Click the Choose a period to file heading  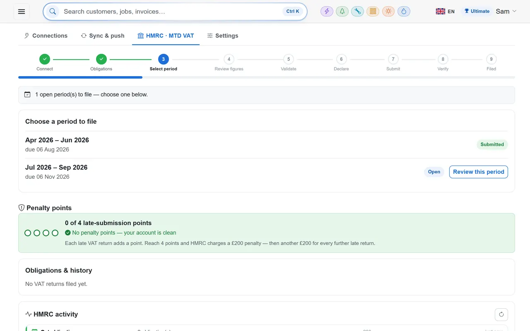(61, 121)
